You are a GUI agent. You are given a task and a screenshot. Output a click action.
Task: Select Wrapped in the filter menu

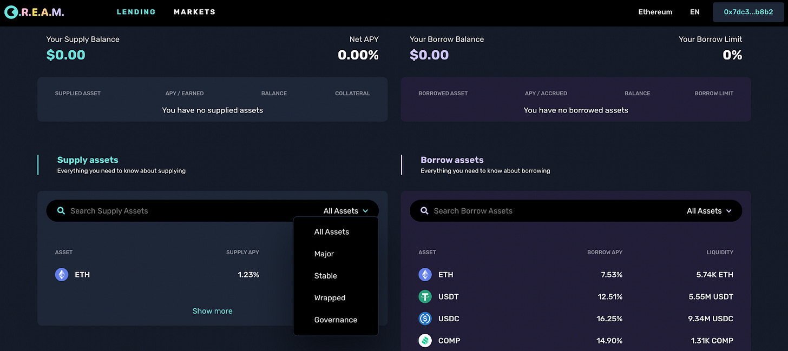(x=330, y=298)
